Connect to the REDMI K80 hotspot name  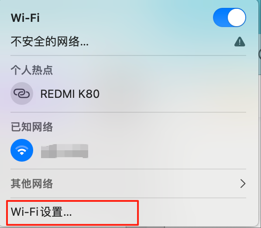70,94
